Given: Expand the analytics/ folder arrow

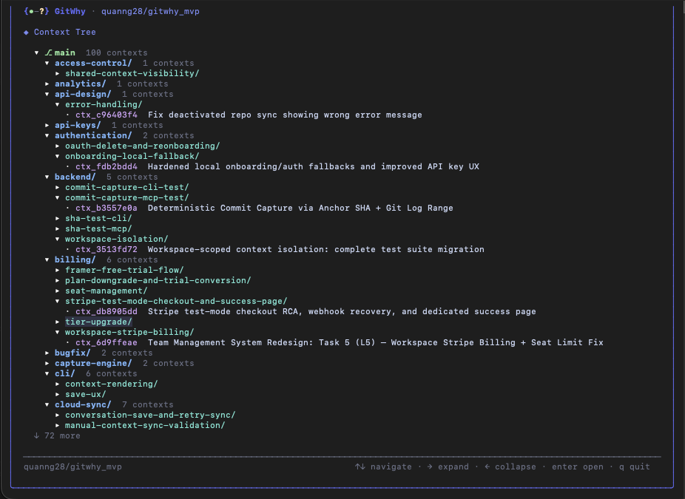Looking at the screenshot, I should tap(47, 84).
